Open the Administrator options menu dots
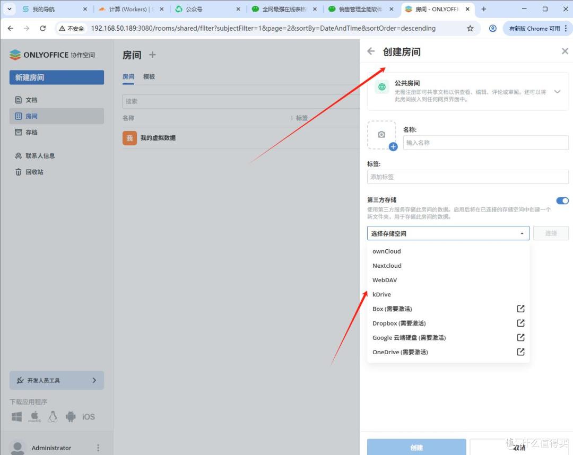This screenshot has height=455, width=573. [x=98, y=448]
